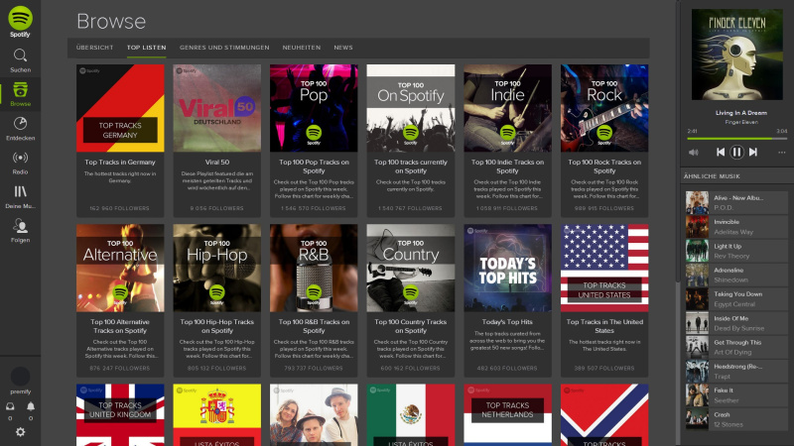Viewport: 794px width, 446px height.
Task: Open Top 100 R&B cover
Action: [314, 268]
